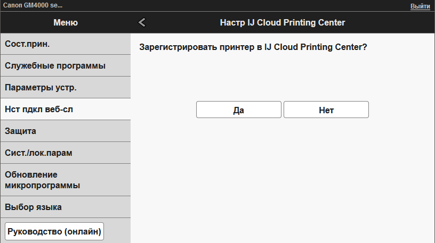
Task: Click the Меню header
Action: 65,22
